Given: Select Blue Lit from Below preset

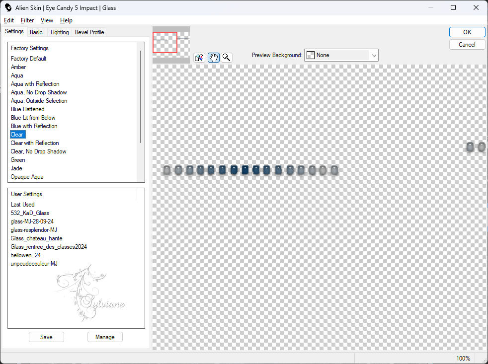Looking at the screenshot, I should coord(33,117).
